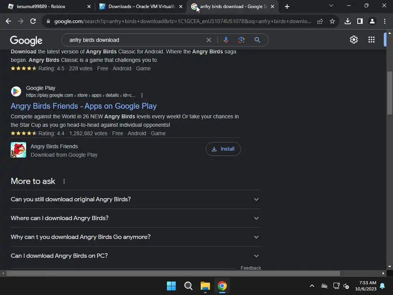Screen dimensions: 393x295
Task: Open network display tray icon
Action: click(336, 286)
